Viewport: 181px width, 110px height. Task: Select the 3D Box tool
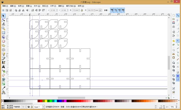click(3, 37)
